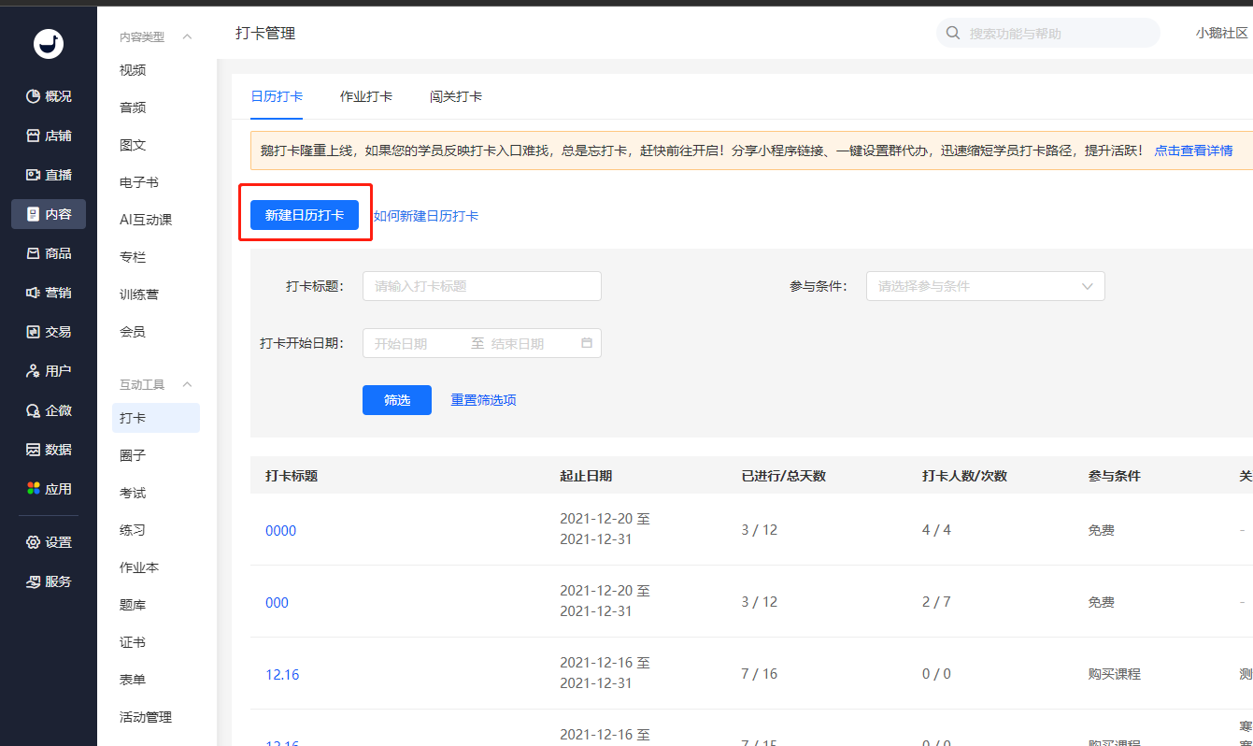Open calendar icon in date range field
This screenshot has height=746, width=1253.
click(587, 343)
